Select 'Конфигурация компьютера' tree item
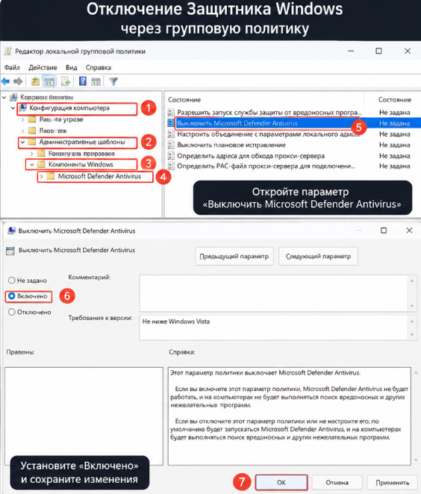 coord(69,107)
